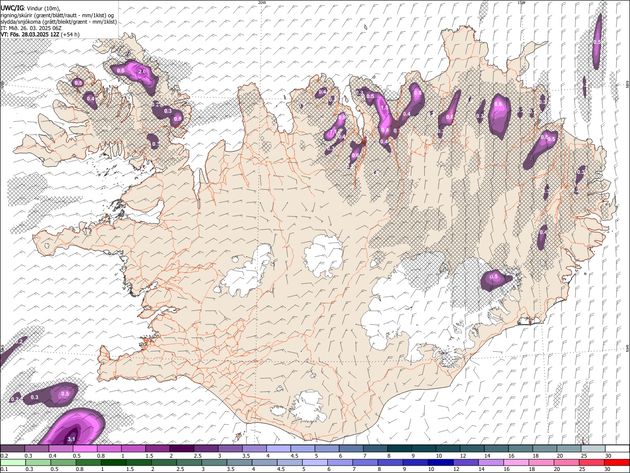
Task: Click the '0.5' label in southeast purple blob
Action: point(494,277)
